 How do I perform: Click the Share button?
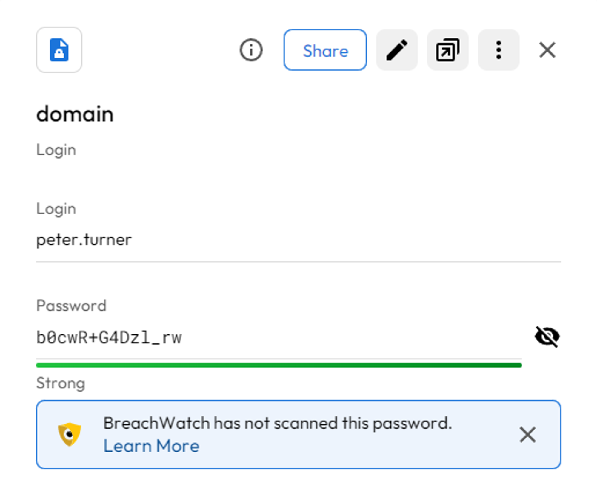325,50
